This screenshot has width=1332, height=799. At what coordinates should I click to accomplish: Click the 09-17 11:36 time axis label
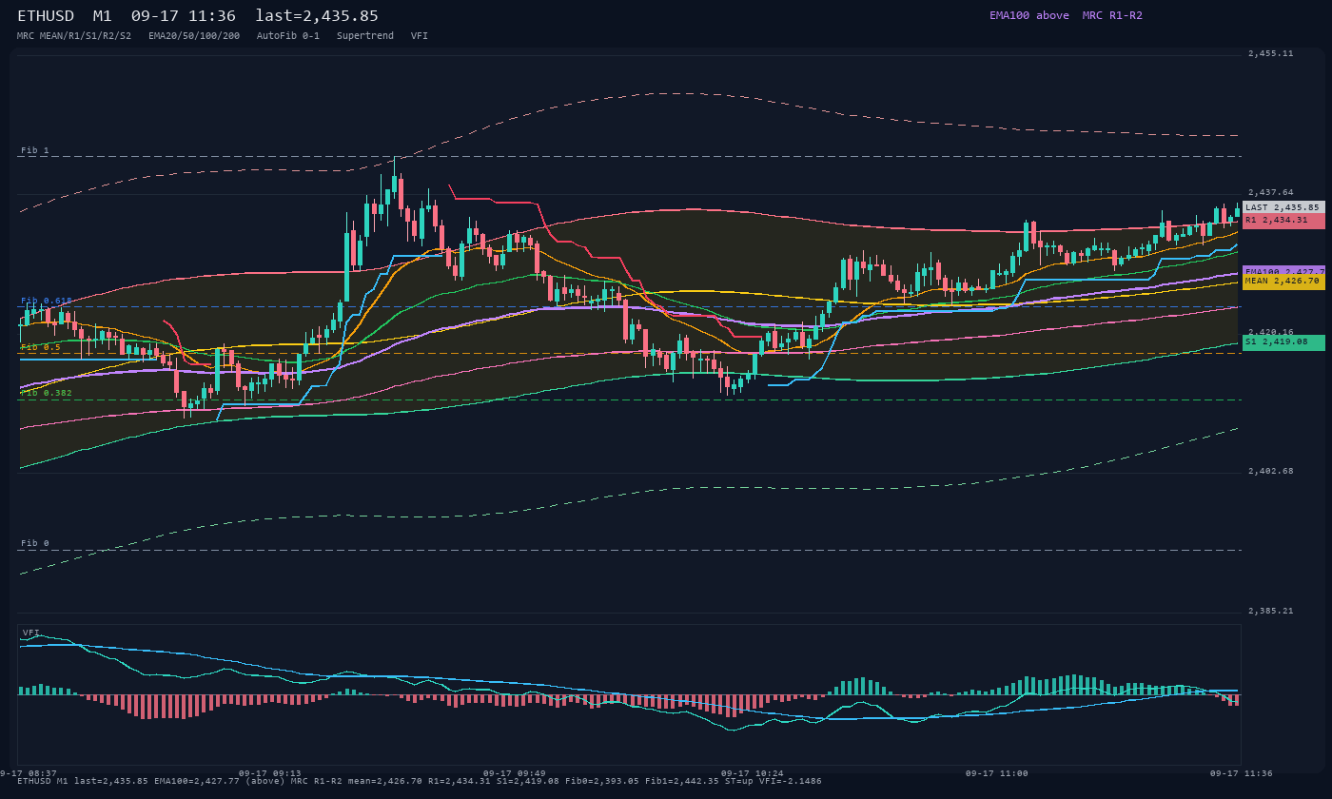(1242, 773)
